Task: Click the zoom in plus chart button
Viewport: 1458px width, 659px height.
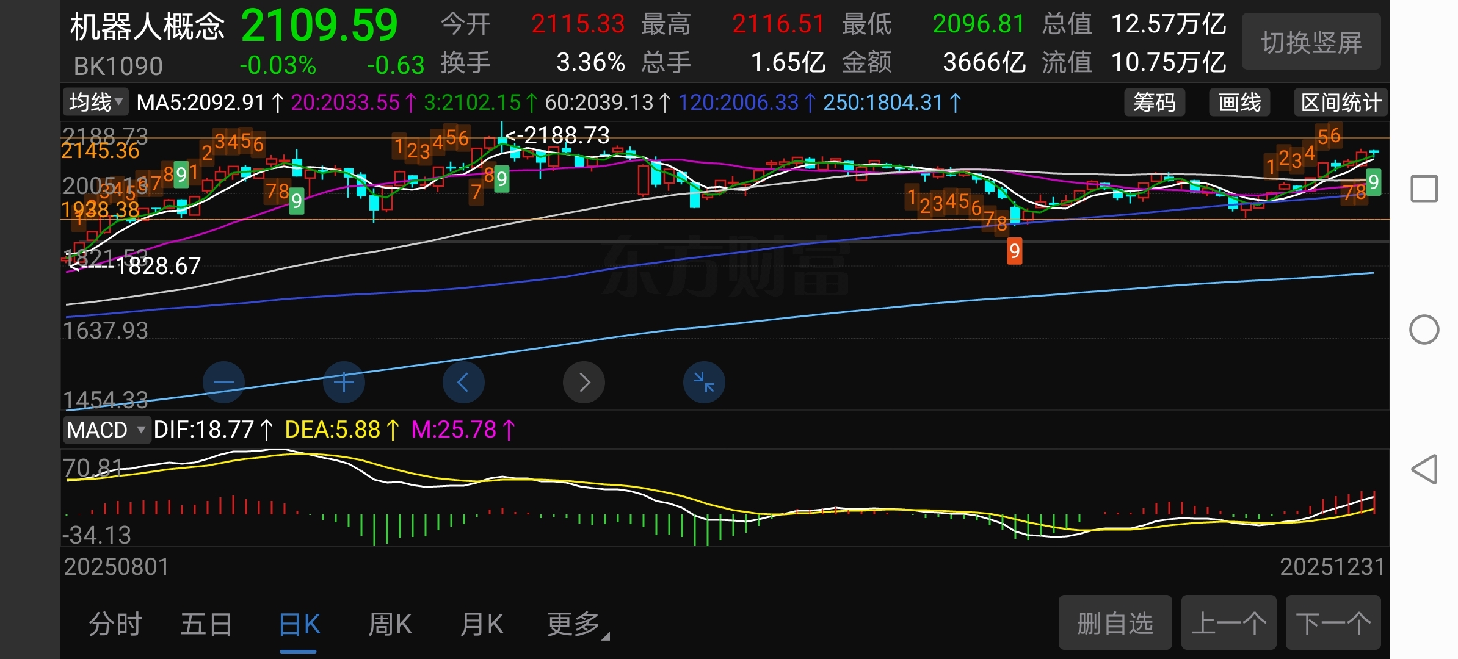Action: [344, 383]
